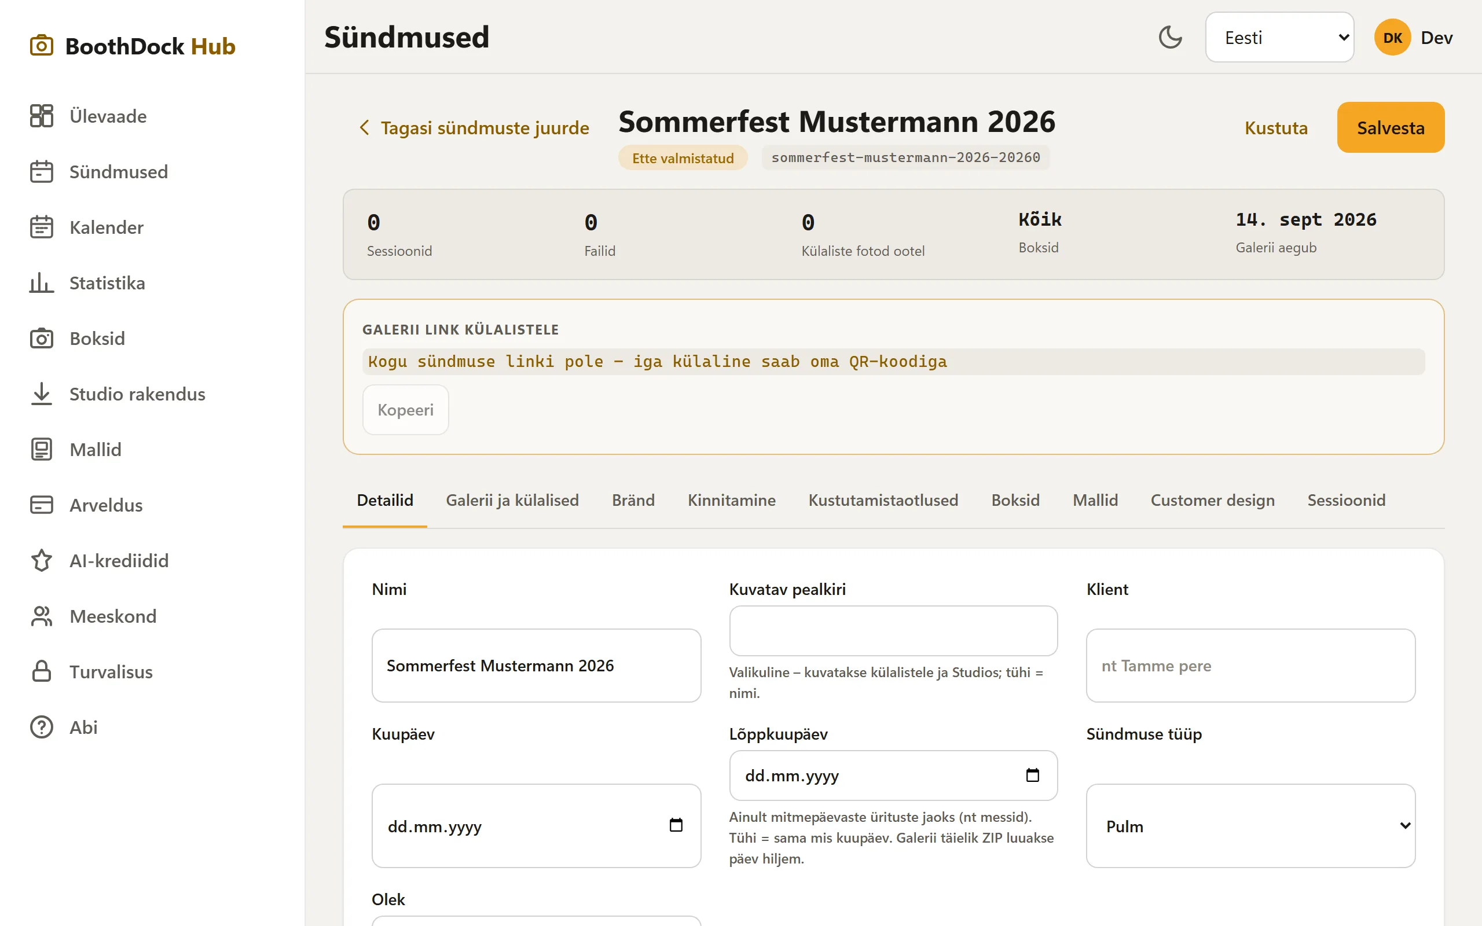Open the Statistika bar chart icon
Viewport: 1482px width, 926px height.
(x=42, y=283)
